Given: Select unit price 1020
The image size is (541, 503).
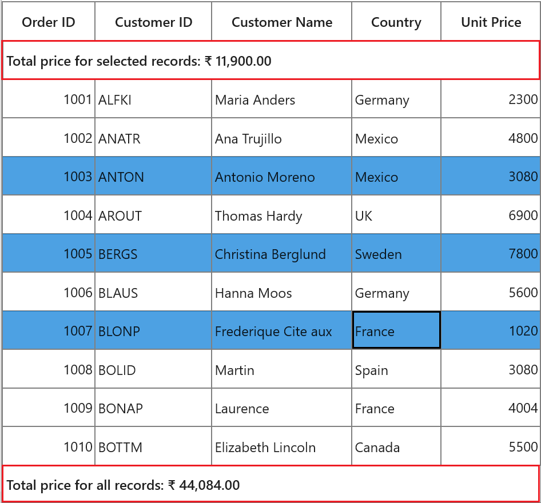Looking at the screenshot, I should click(491, 330).
